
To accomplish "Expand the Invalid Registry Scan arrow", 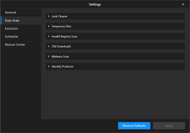I will pos(49,36).
